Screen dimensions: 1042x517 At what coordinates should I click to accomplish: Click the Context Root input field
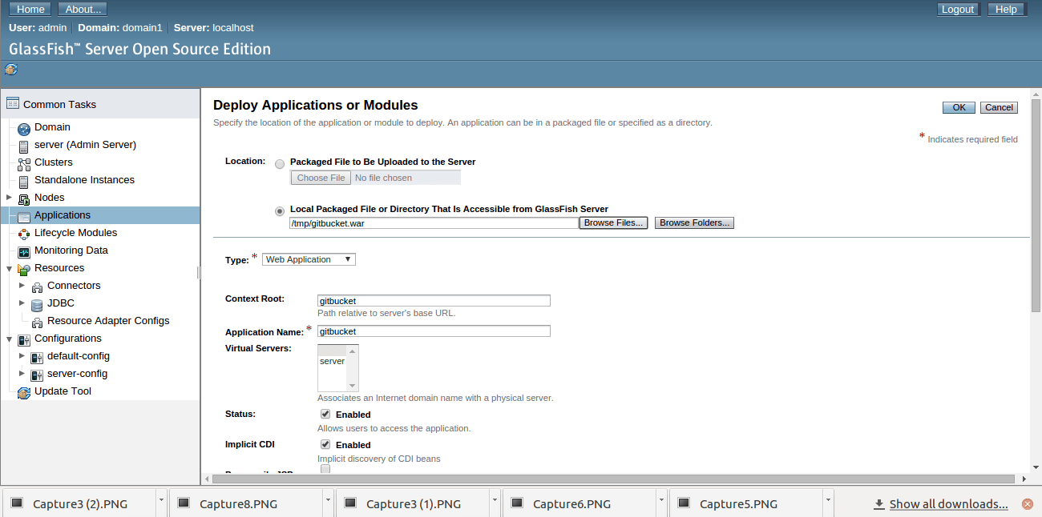pos(434,301)
